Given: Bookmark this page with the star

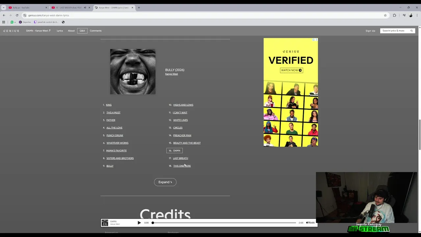Looking at the screenshot, I should 385,15.
